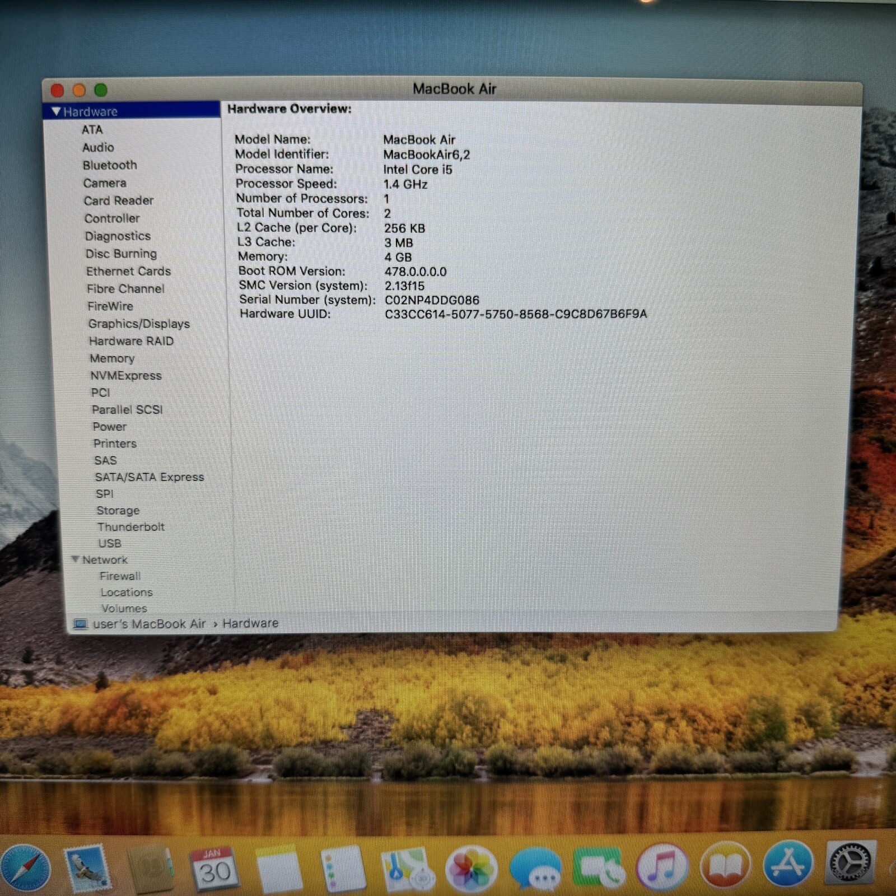Click the SMC Version value 2.13f15
896x896 pixels.
coord(404,286)
